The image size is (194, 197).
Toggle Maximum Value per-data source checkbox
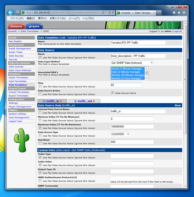[x=40, y=128]
